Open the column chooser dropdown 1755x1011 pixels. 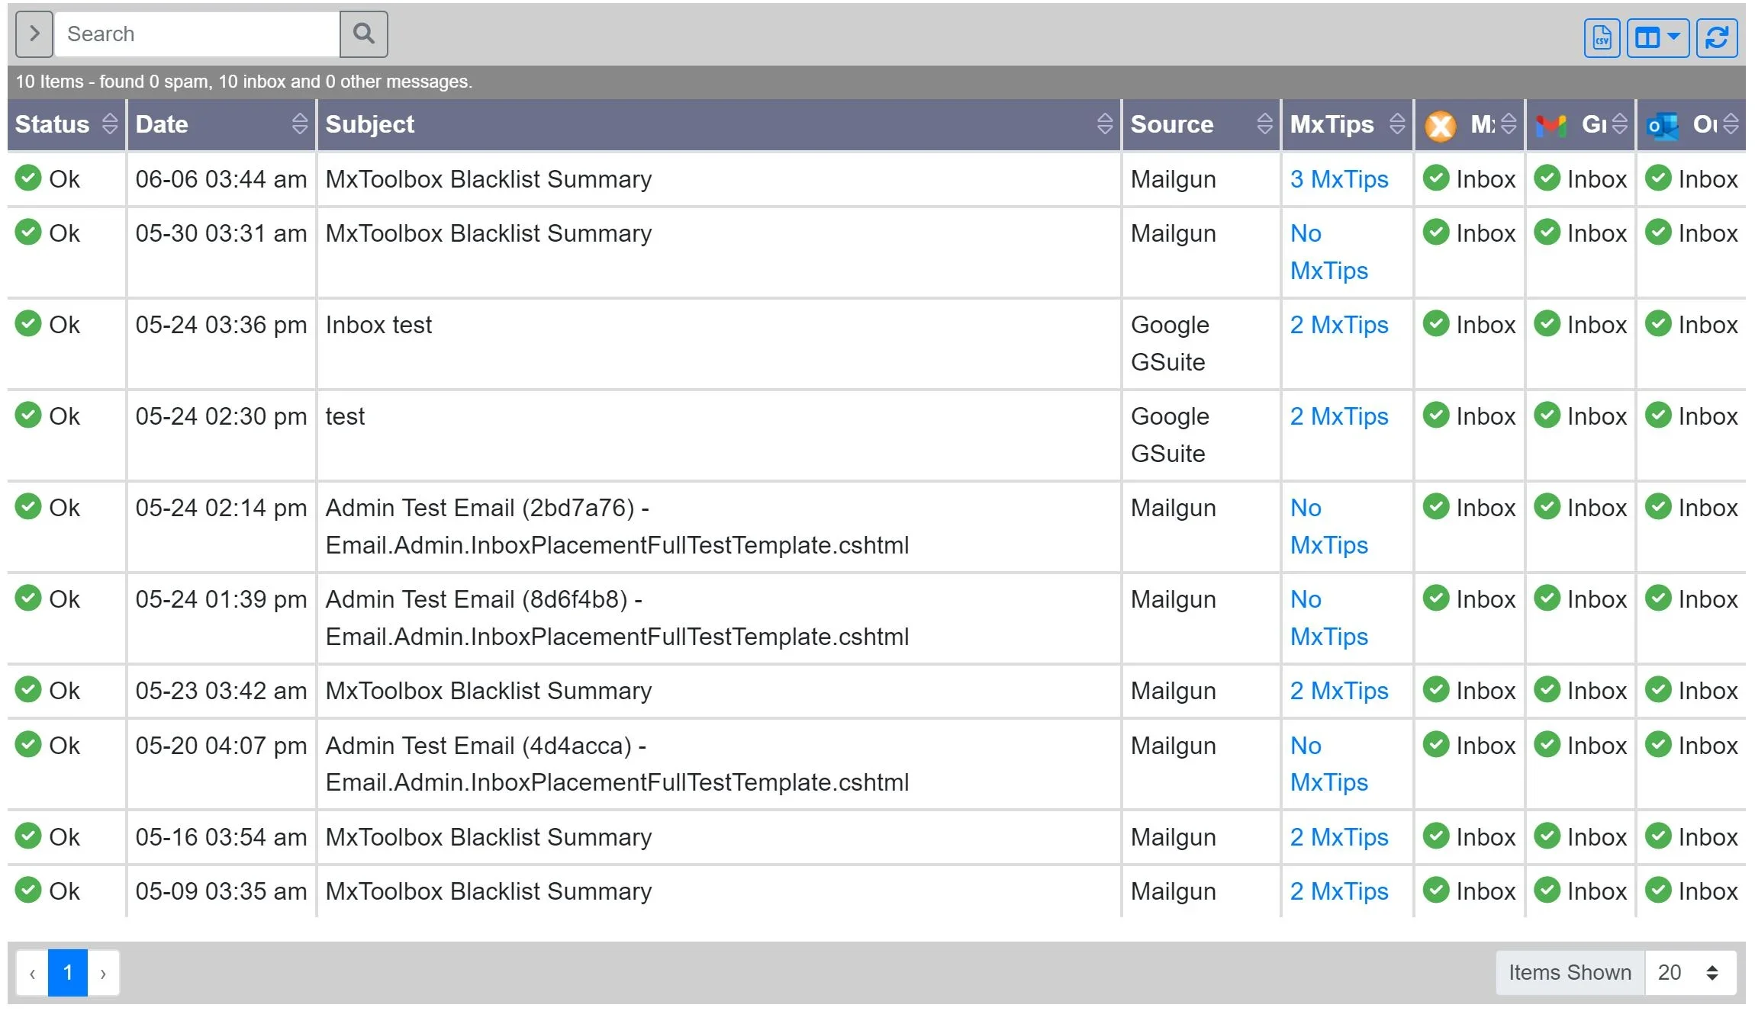[1657, 37]
